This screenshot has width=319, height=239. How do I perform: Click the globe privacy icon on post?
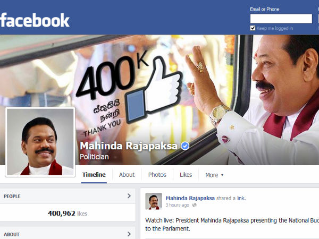click(x=194, y=205)
